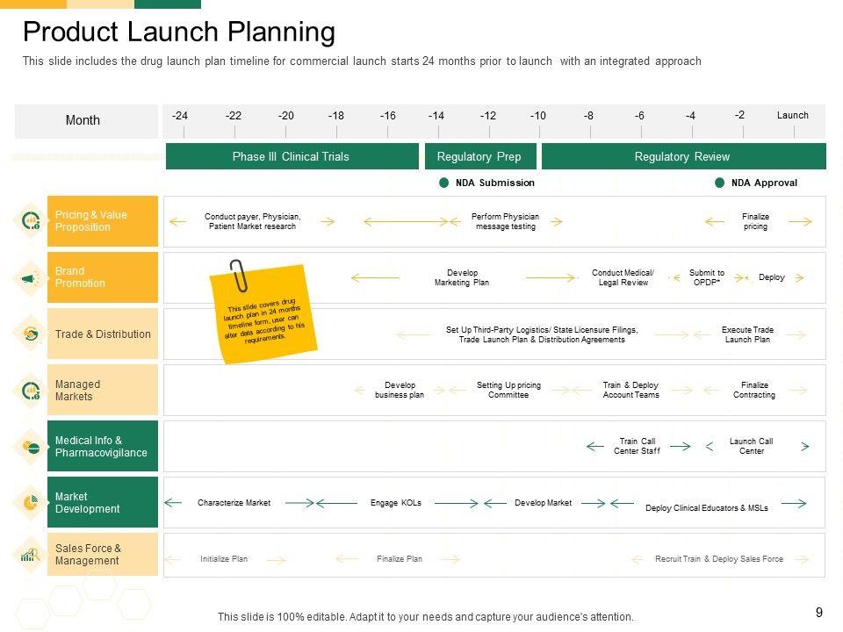
Task: Click the Market Development green label
Action: 103,502
